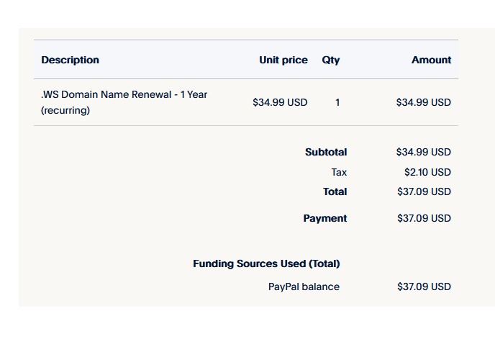Select the .WS Domain Name Renewal description

[124, 102]
